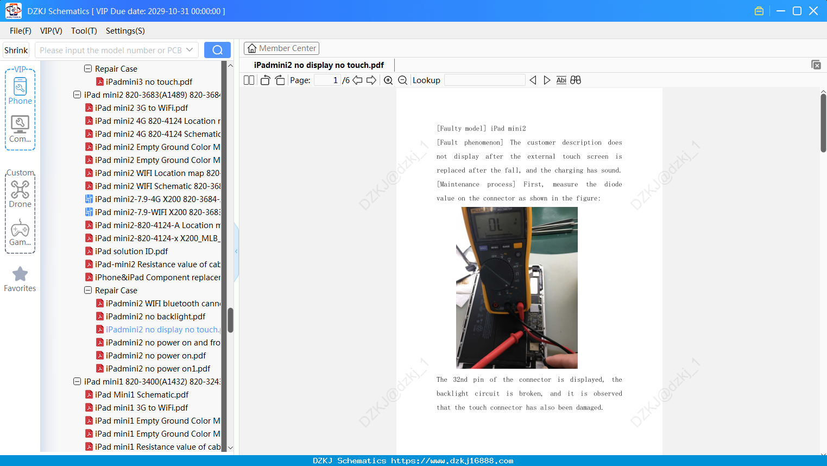
Task: Open iPad solution ID.pdf
Action: point(127,251)
